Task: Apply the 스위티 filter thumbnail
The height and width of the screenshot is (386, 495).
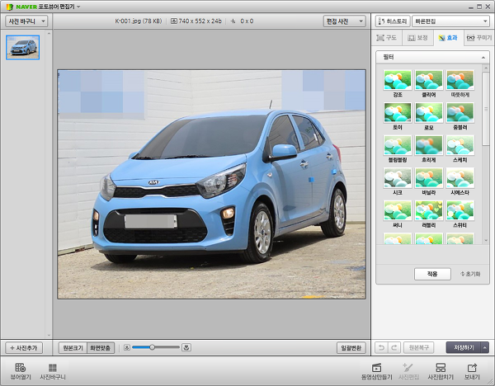Action: [460, 210]
